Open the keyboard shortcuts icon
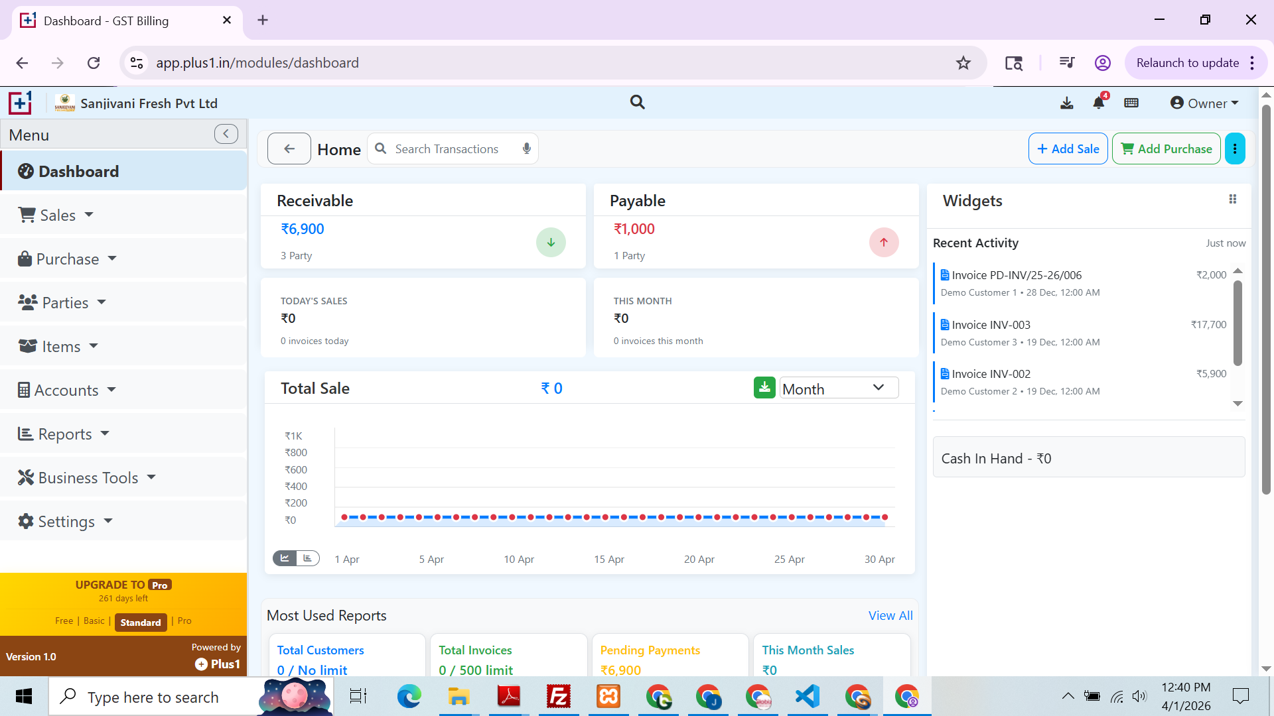This screenshot has width=1274, height=716. (x=1131, y=103)
